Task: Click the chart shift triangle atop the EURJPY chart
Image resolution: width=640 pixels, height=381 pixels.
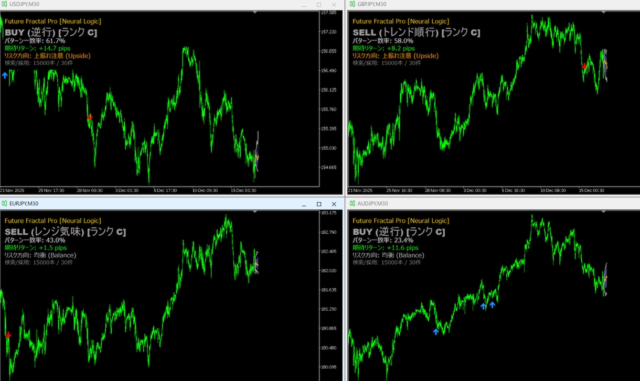Action: [x=255, y=212]
